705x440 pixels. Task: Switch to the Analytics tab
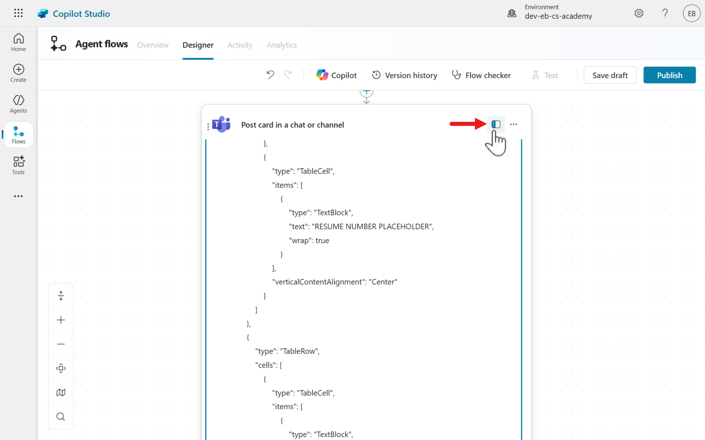click(x=282, y=45)
